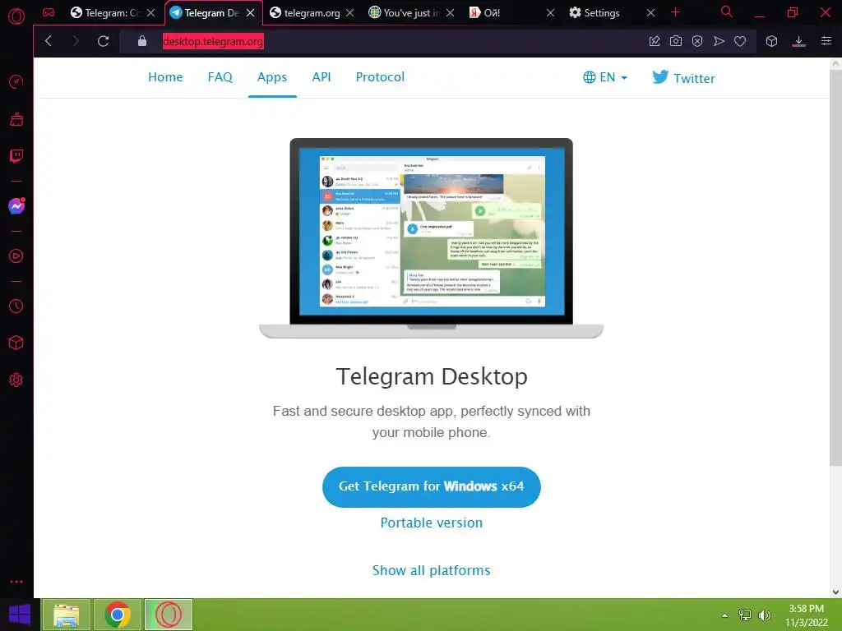Open the downloads icon

[x=798, y=41]
